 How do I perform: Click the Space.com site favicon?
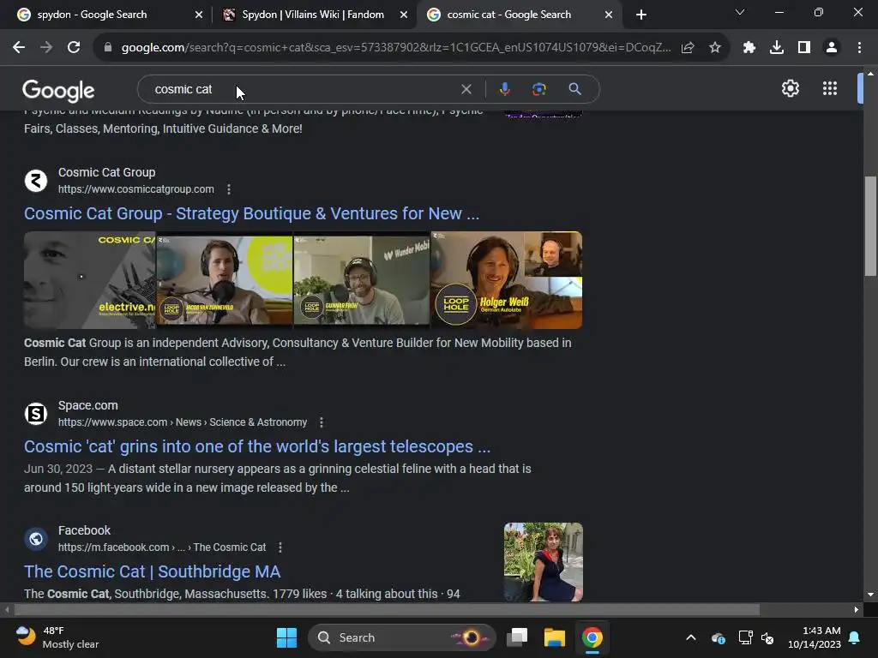click(36, 414)
